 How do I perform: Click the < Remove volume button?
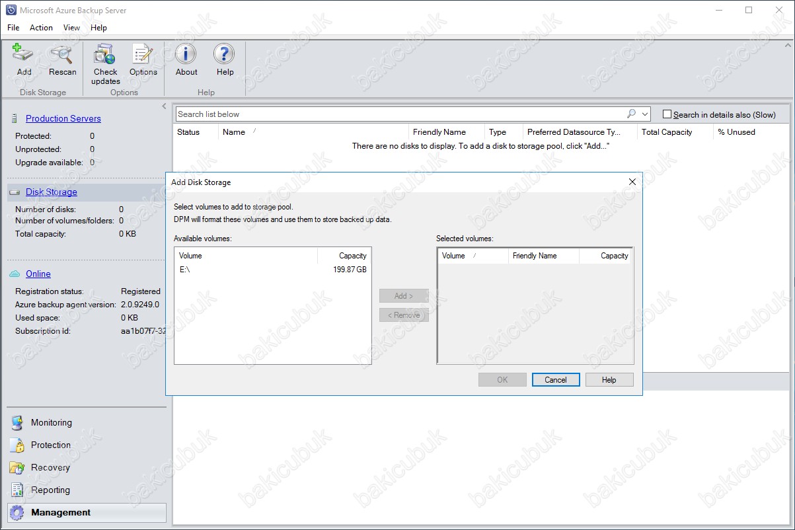click(x=404, y=315)
